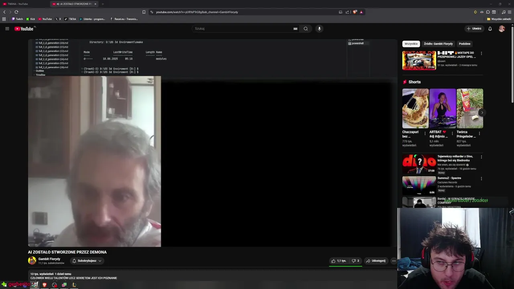Open the account avatar menu
This screenshot has width=514, height=289.
click(x=502, y=28)
